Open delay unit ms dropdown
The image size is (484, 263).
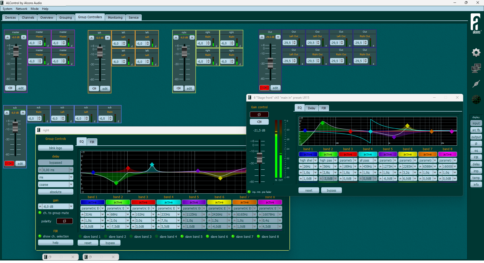(x=71, y=177)
